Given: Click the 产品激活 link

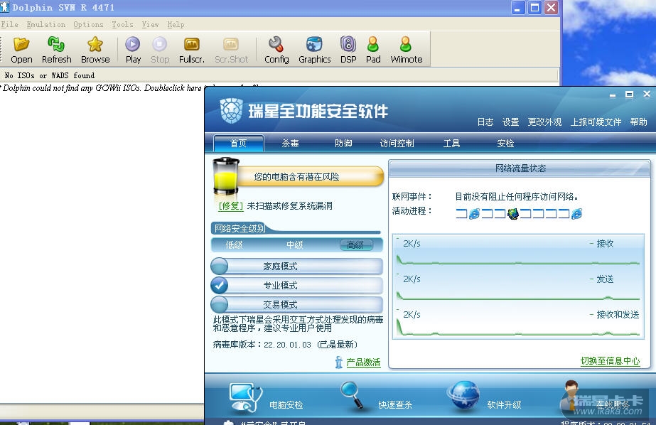Looking at the screenshot, I should click(363, 362).
